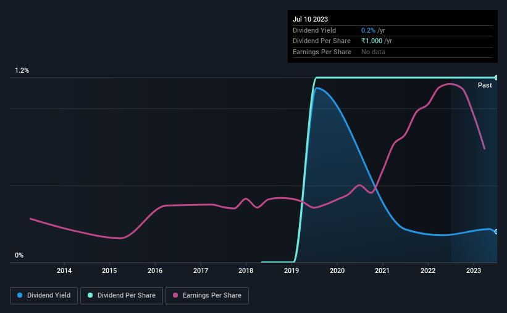Image resolution: width=507 pixels, height=313 pixels.
Task: Select the 2014 label on the x-axis
Action: [64, 270]
